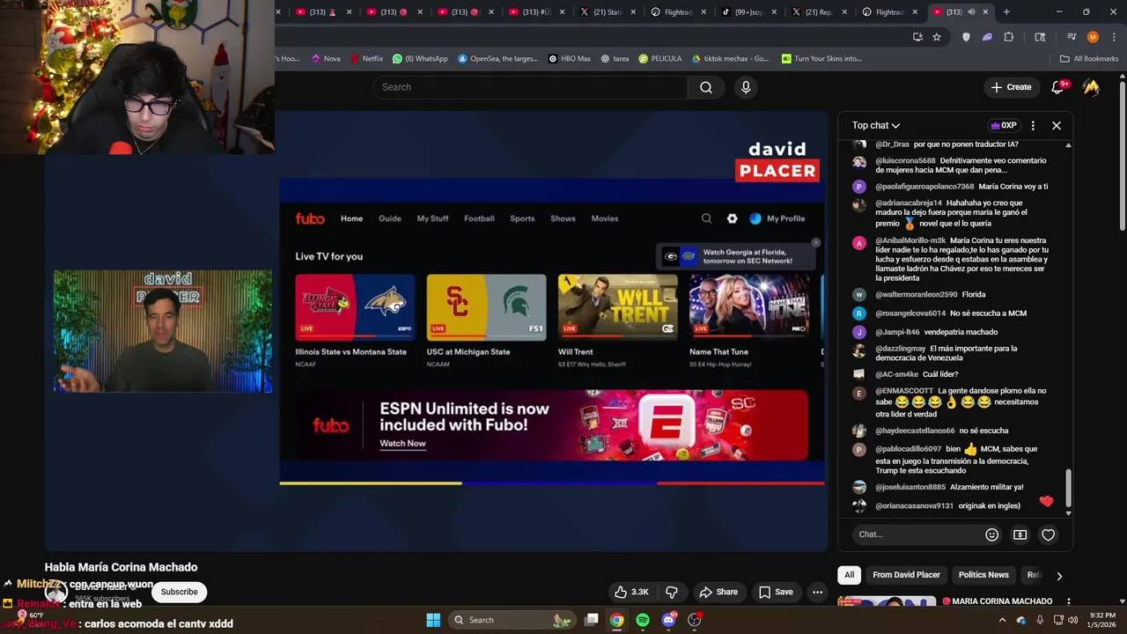Click the Fubo search icon in the video

point(706,218)
